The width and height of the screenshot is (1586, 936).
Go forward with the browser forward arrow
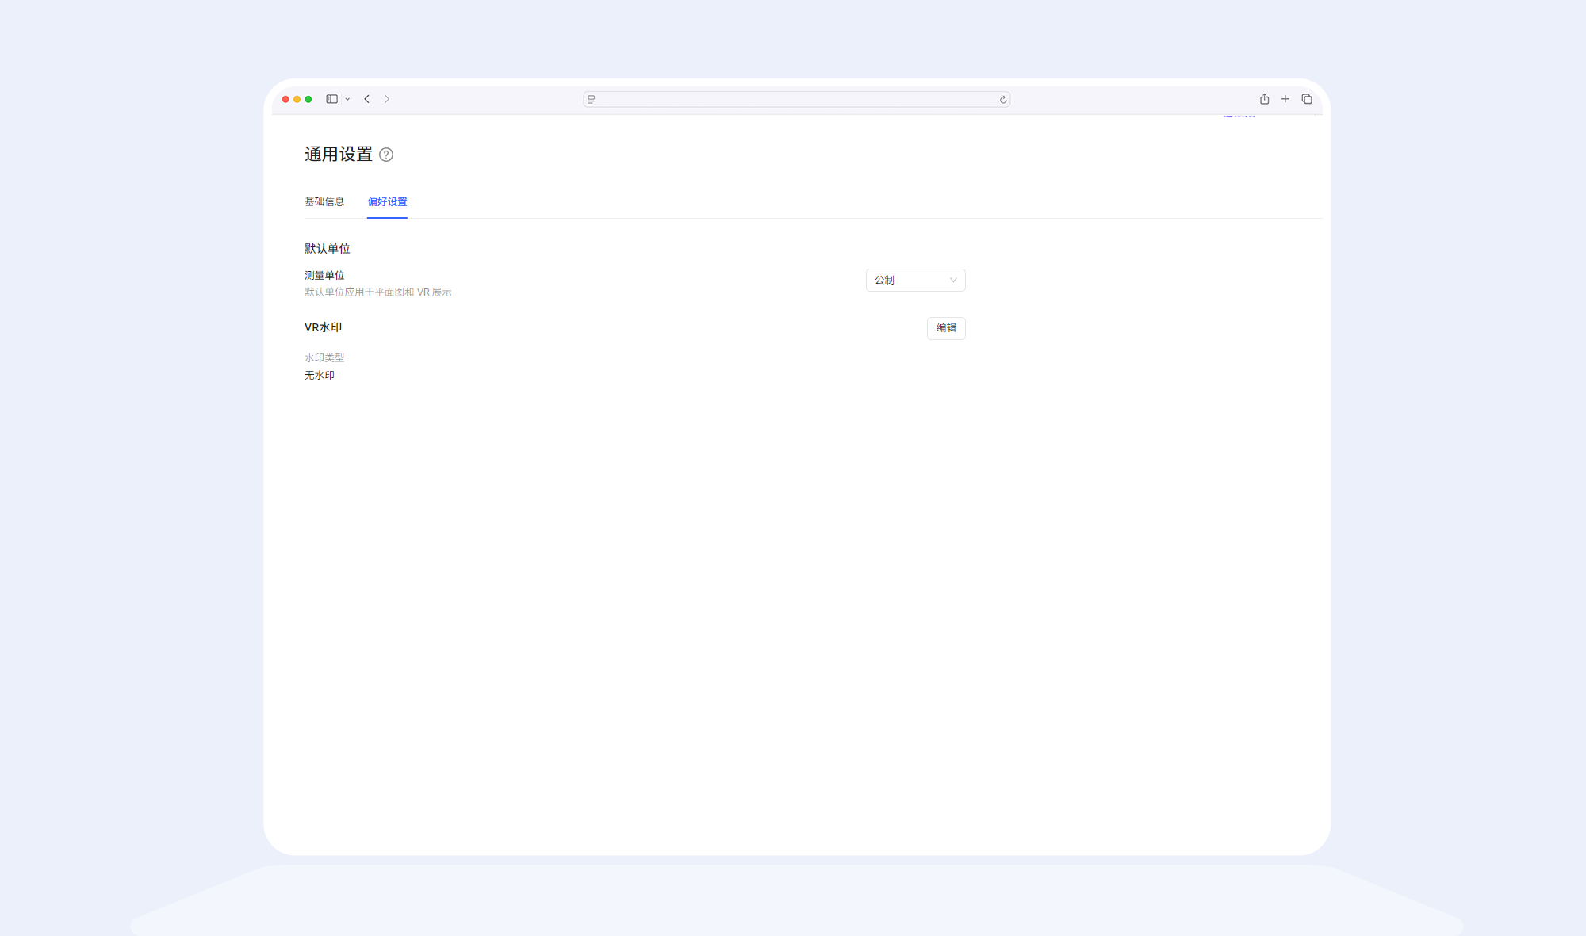(x=387, y=99)
